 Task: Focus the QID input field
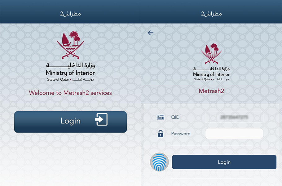(x=234, y=117)
